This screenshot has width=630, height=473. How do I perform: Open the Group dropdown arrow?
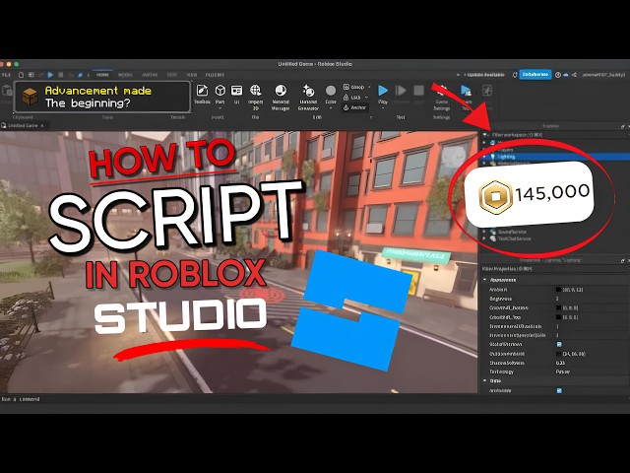(369, 87)
